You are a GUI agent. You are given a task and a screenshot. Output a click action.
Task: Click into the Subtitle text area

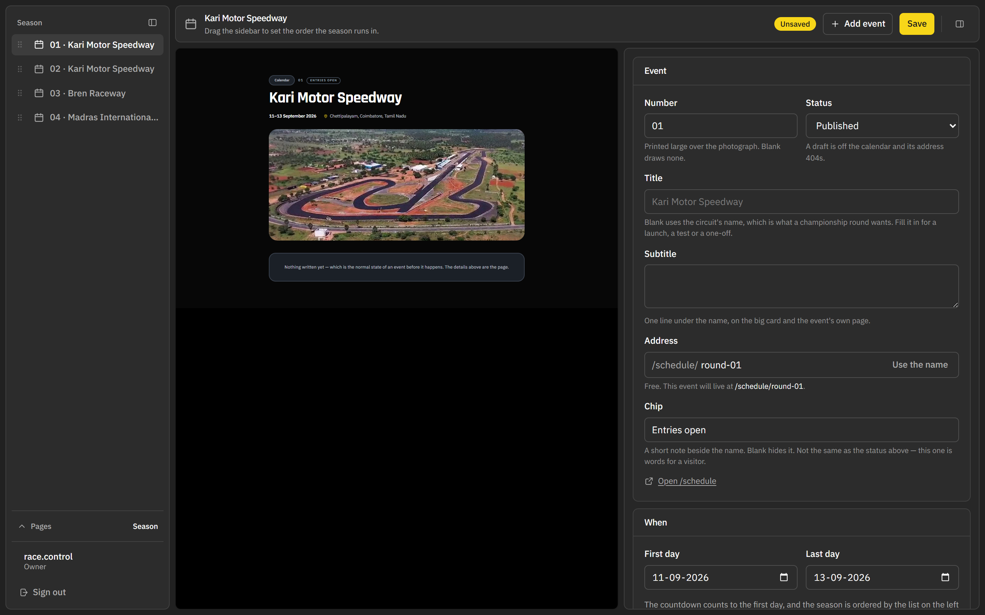point(801,286)
